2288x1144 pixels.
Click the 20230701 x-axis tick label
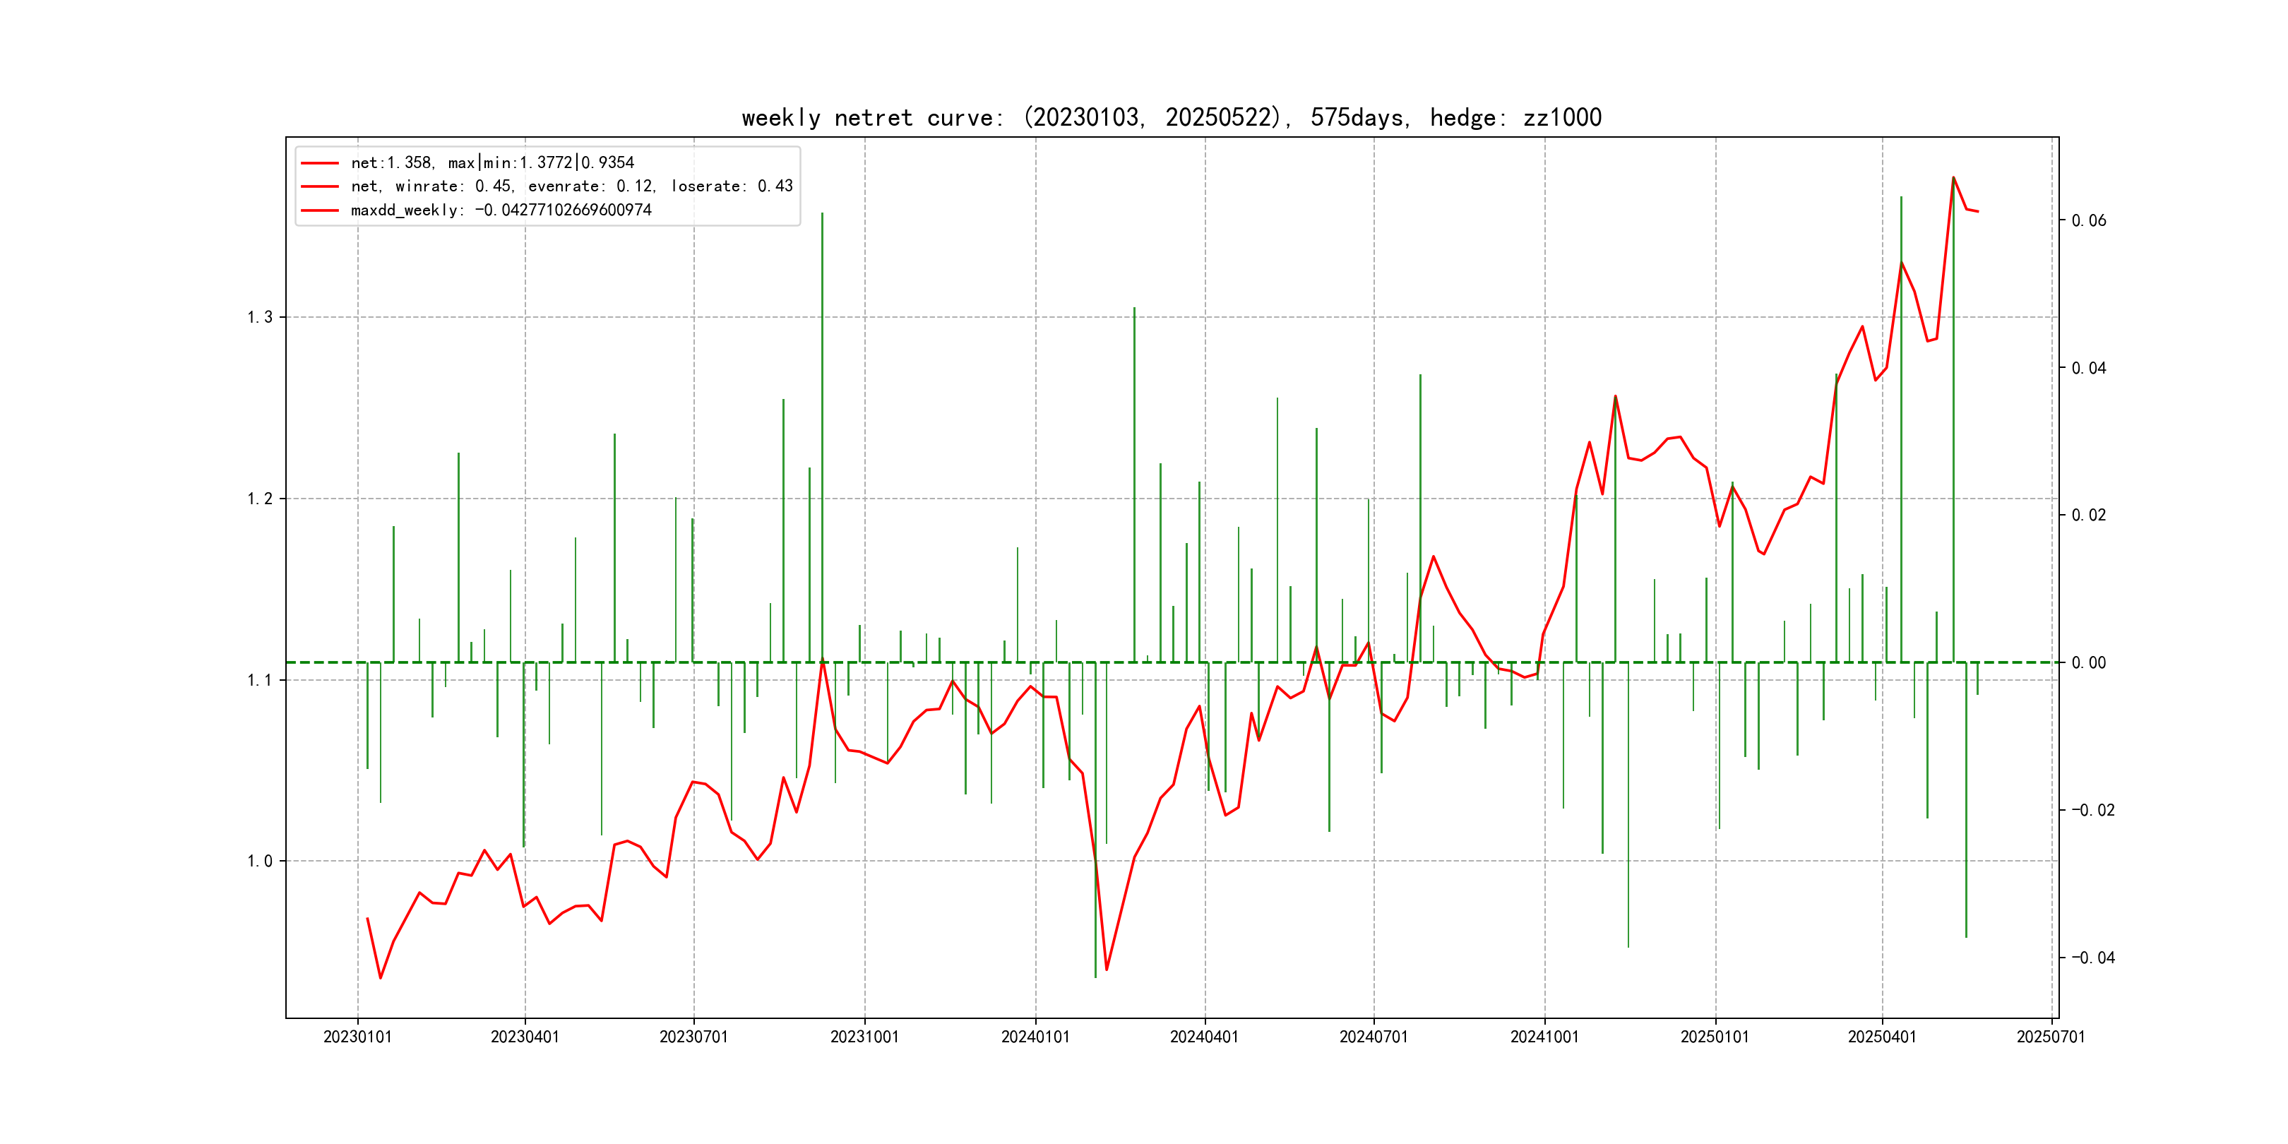click(x=693, y=1037)
